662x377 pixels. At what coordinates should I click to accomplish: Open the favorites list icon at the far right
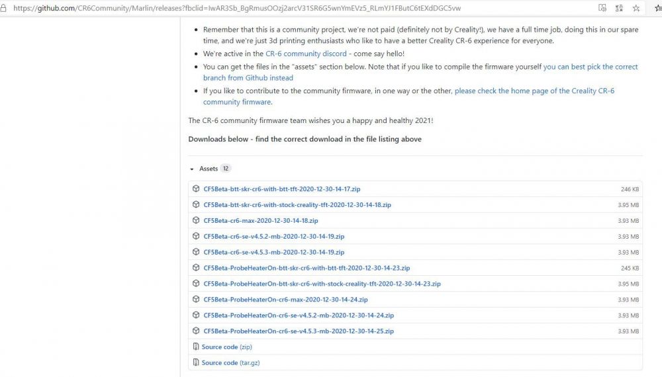tap(658, 8)
